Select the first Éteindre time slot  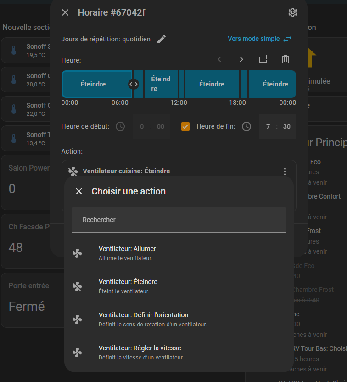(94, 84)
